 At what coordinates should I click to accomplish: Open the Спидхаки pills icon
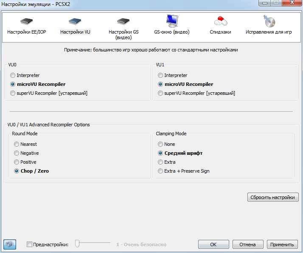[x=221, y=21]
